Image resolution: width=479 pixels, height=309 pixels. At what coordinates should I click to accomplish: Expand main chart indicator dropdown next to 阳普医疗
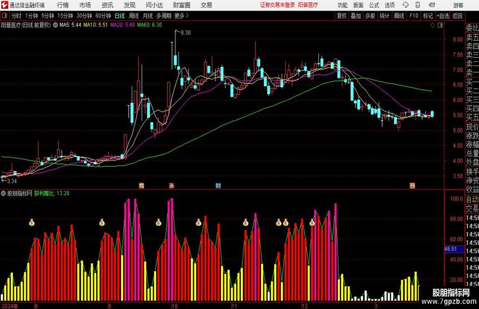[x=55, y=25]
